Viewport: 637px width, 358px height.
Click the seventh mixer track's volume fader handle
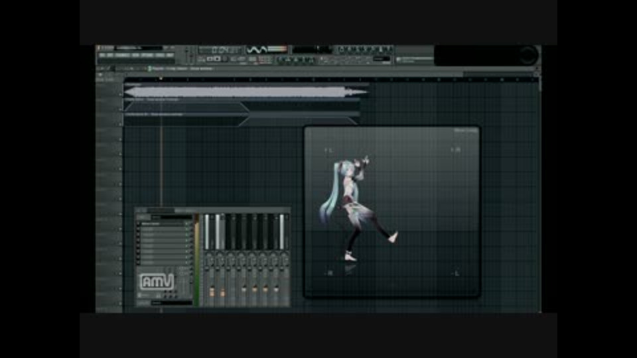click(x=276, y=290)
